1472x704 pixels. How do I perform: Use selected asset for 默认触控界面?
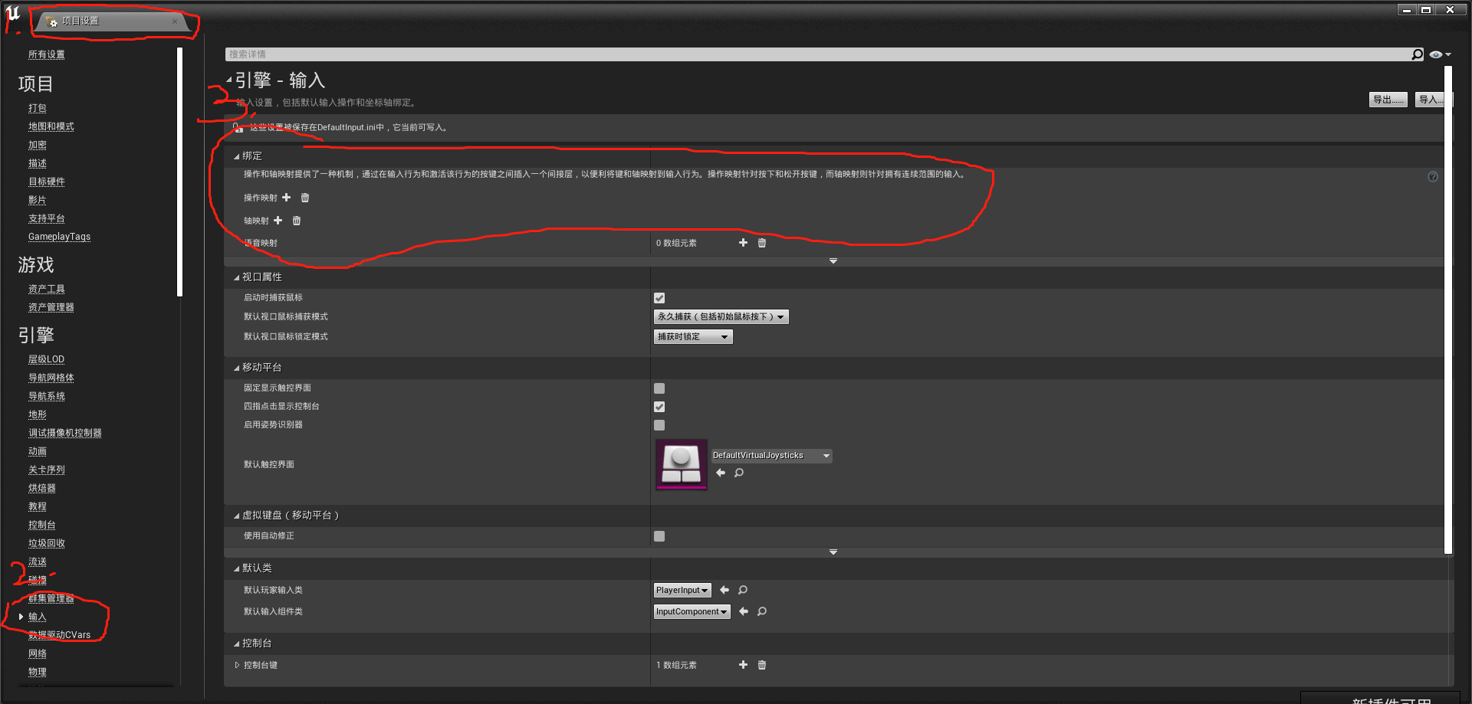click(x=721, y=473)
